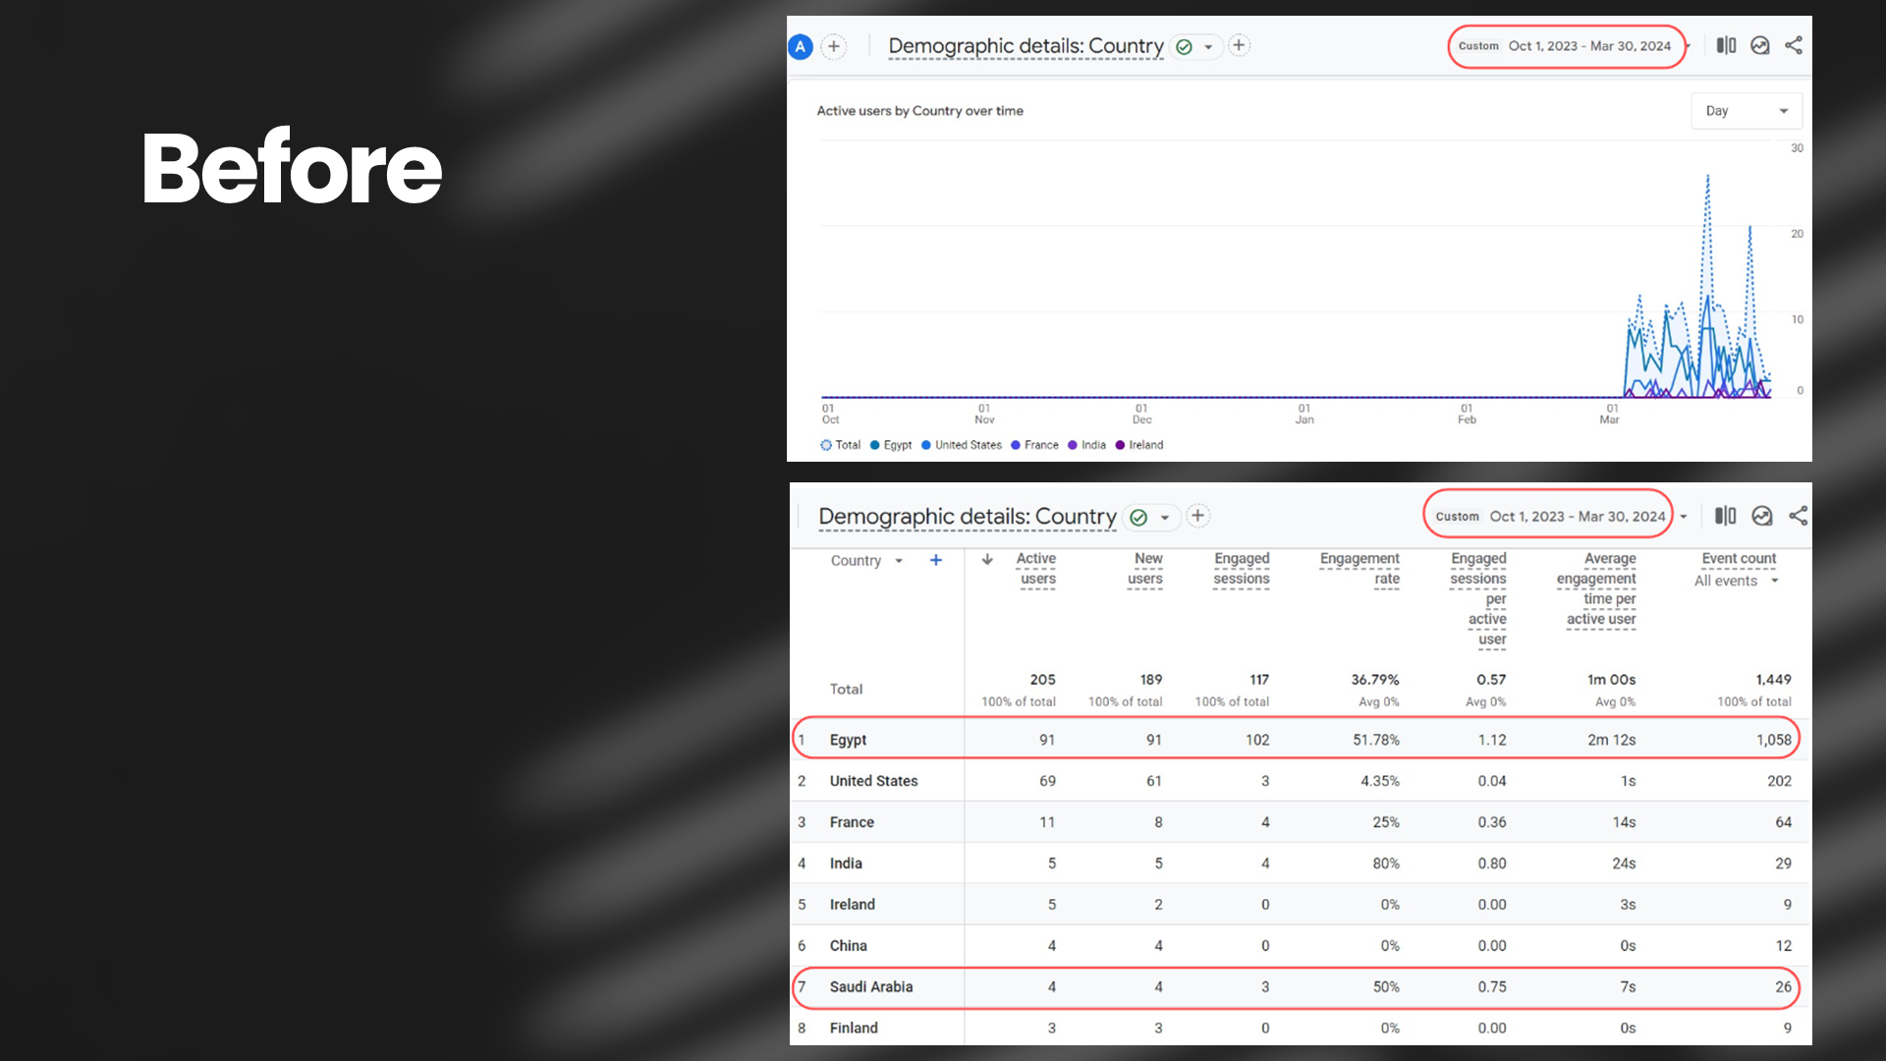The width and height of the screenshot is (1886, 1061).
Task: Click the share icon in bottom report
Action: 1798,516
